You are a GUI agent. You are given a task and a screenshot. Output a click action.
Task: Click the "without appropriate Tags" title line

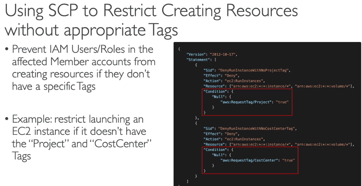(x=91, y=29)
